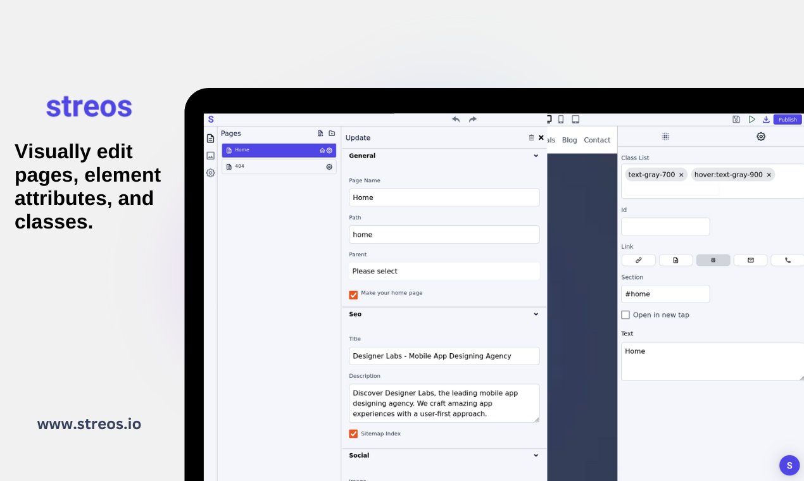Open site settings gear in the left sidebar
The image size is (804, 481).
pyautogui.click(x=210, y=173)
